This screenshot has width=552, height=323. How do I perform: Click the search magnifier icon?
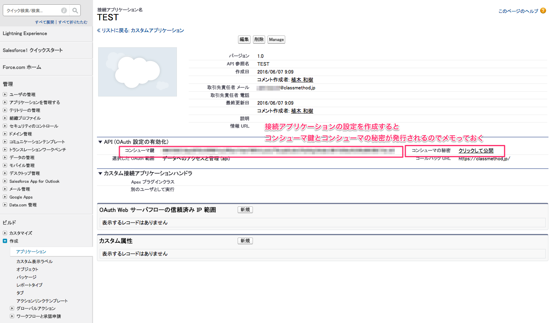(75, 10)
